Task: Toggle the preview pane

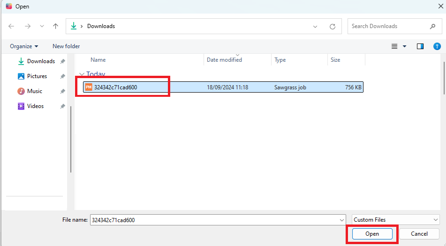Action: (420, 46)
